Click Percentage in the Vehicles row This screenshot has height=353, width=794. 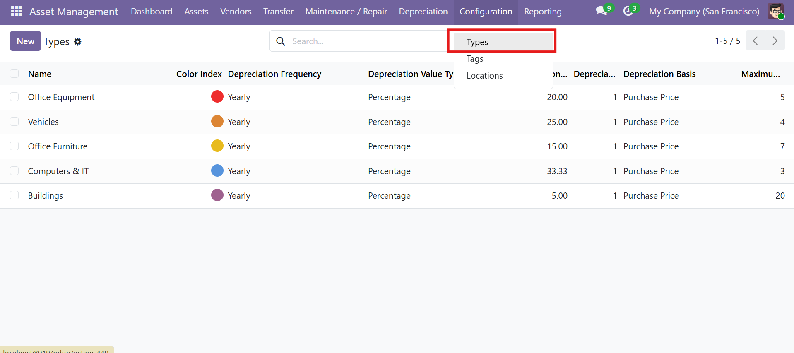389,122
